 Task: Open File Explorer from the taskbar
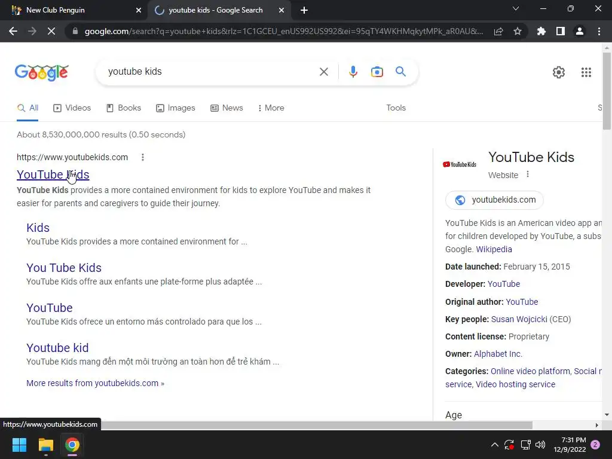click(x=45, y=445)
